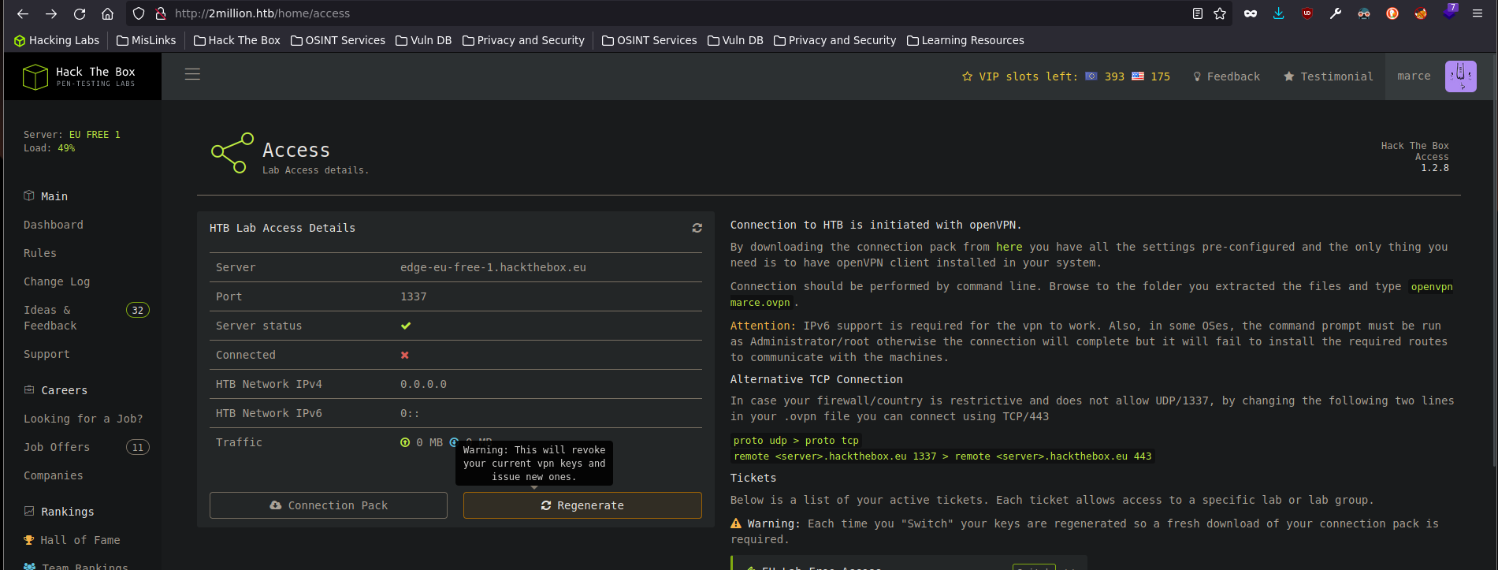
Task: Click the Hack The Box cube logo
Action: [35, 76]
